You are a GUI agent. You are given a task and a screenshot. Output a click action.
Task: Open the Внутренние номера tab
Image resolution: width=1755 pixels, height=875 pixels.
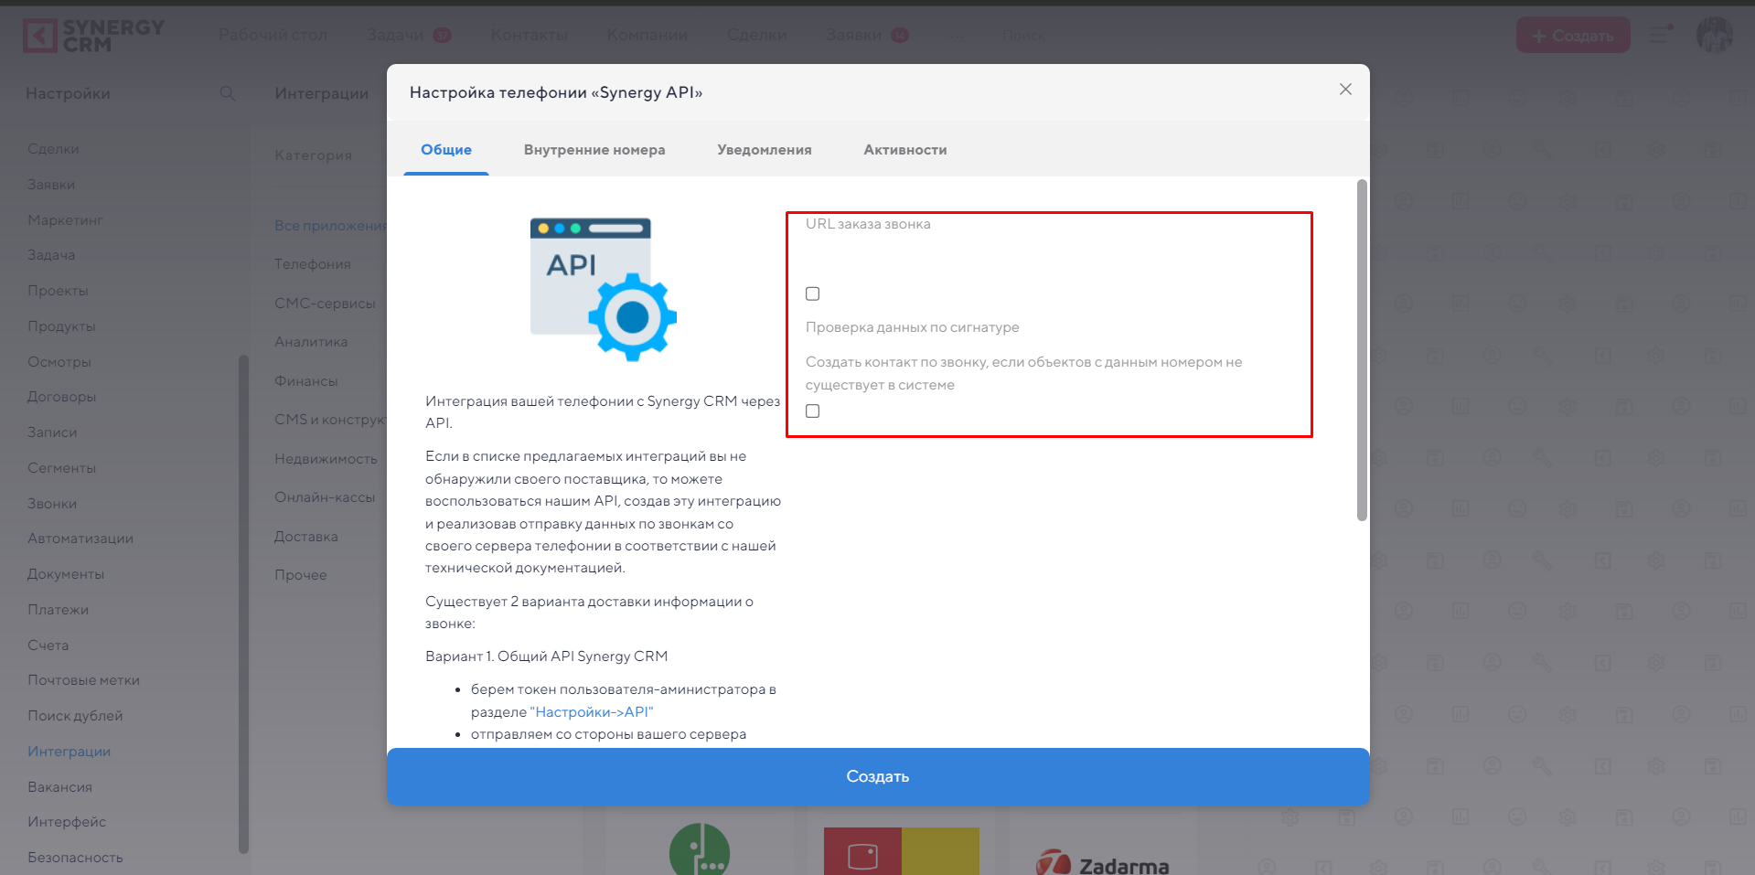[594, 150]
